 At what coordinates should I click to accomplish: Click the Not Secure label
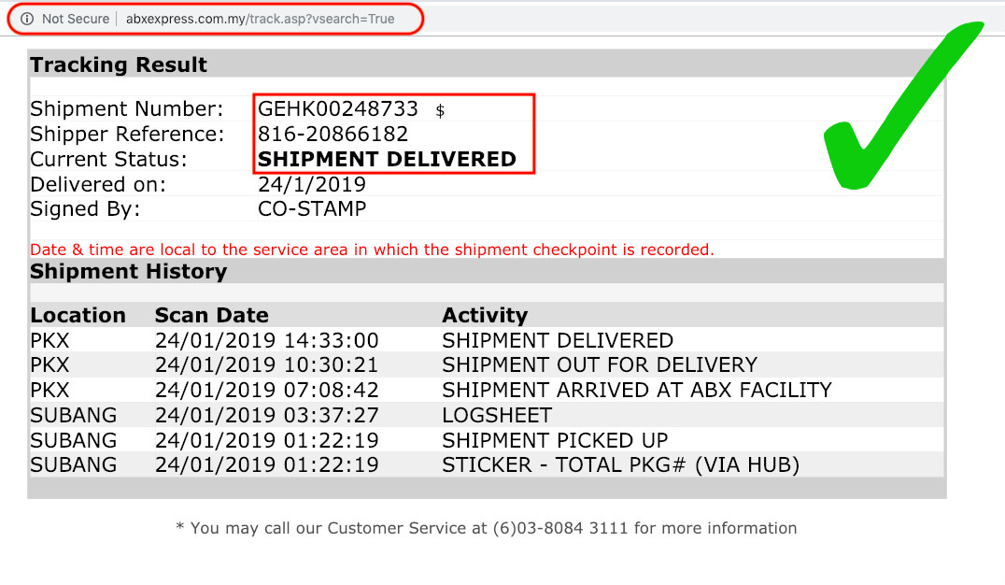pyautogui.click(x=76, y=19)
